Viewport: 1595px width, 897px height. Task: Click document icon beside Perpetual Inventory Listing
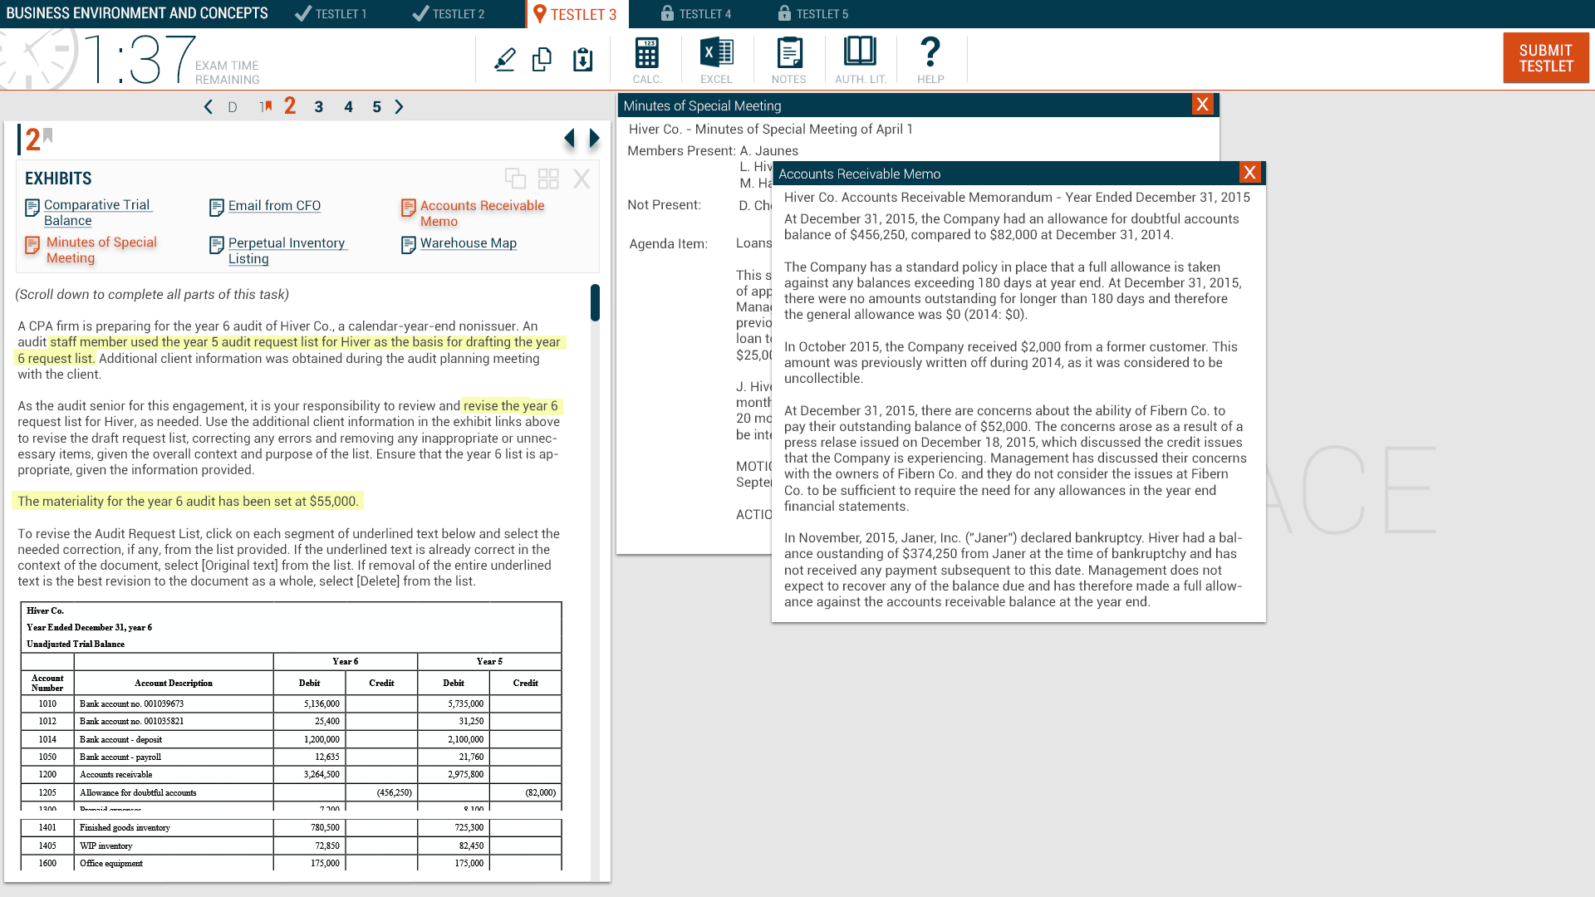tap(217, 246)
